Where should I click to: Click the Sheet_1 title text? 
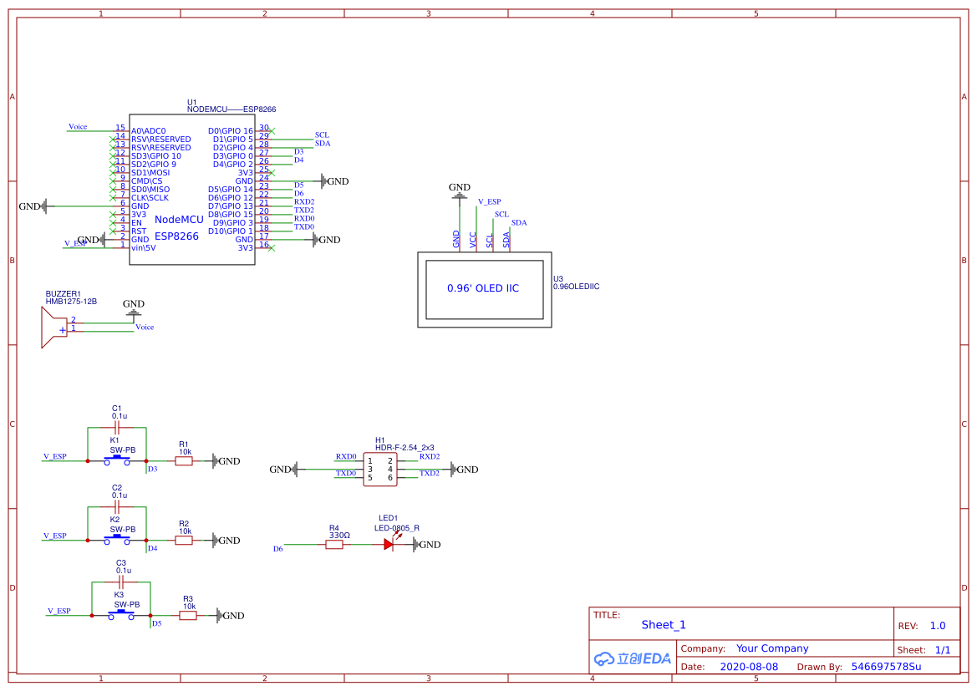[664, 625]
